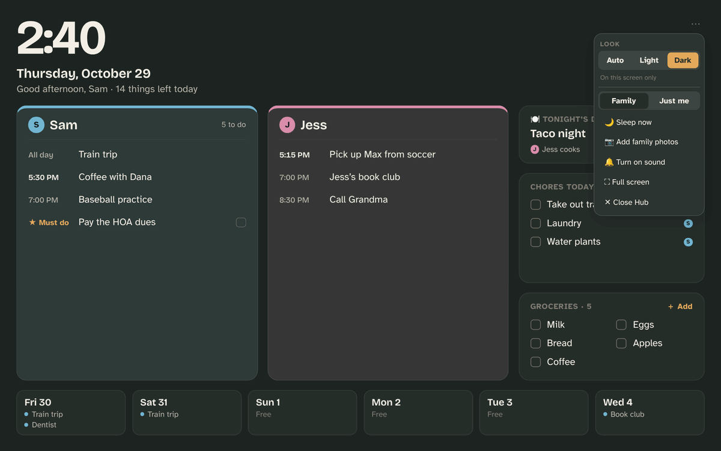Mark Apples as bought
The height and width of the screenshot is (451, 721).
point(621,343)
